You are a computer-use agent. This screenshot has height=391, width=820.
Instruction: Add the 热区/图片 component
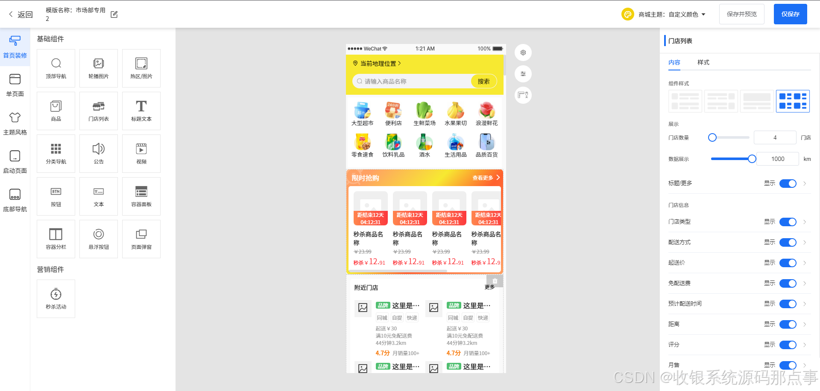pos(141,68)
